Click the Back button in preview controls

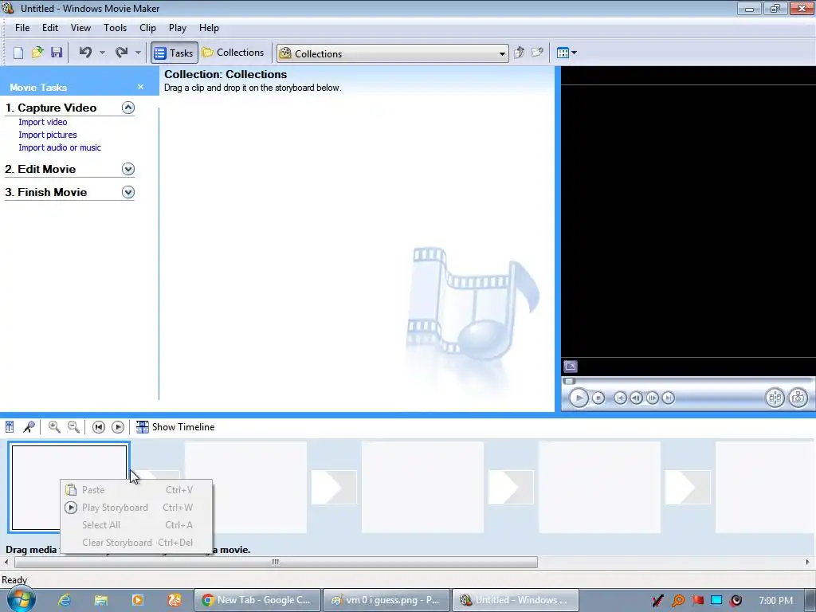[x=620, y=398]
